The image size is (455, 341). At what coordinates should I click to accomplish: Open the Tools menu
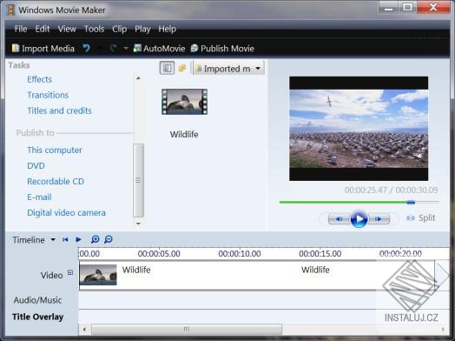pyautogui.click(x=94, y=29)
